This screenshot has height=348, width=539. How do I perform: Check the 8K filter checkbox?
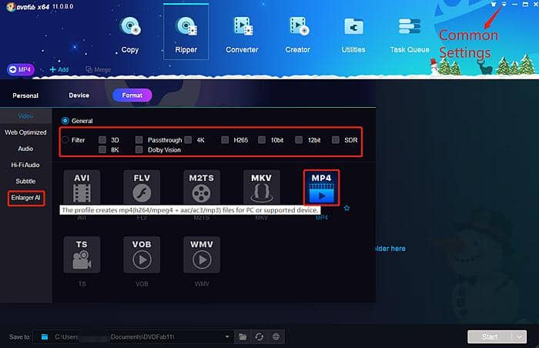(x=102, y=149)
